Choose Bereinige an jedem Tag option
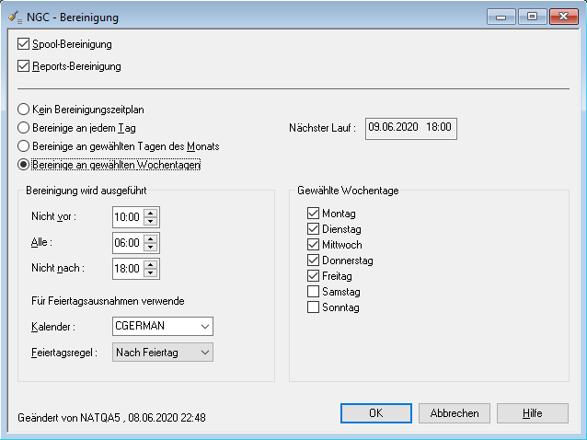Image resolution: width=587 pixels, height=440 pixels. [23, 128]
